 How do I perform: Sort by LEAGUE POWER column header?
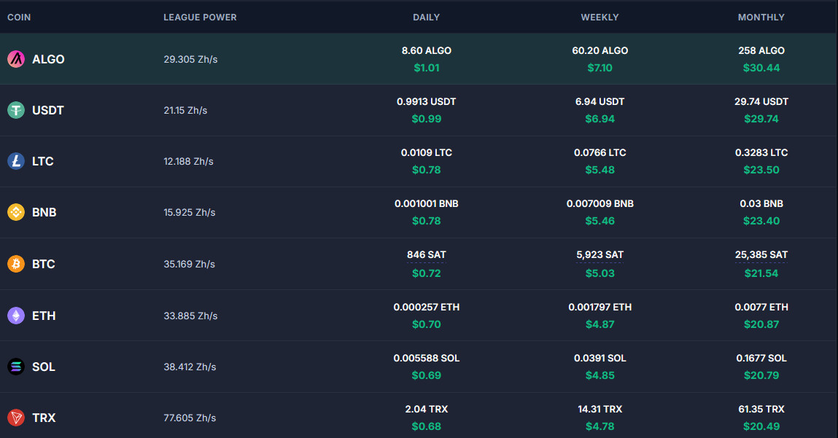click(x=200, y=17)
